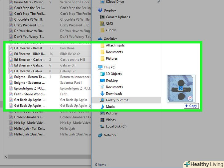Select song Bruno Mars - Versac...
Screen dimensions: 224x168
[30, 2]
